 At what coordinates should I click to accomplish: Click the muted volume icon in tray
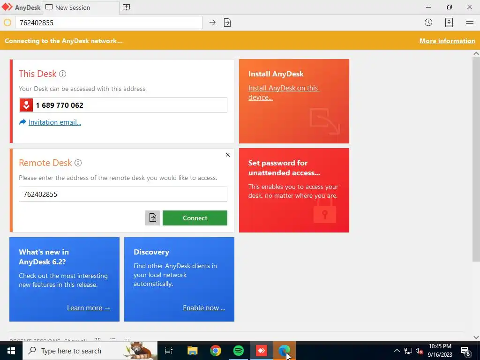pyautogui.click(x=420, y=351)
